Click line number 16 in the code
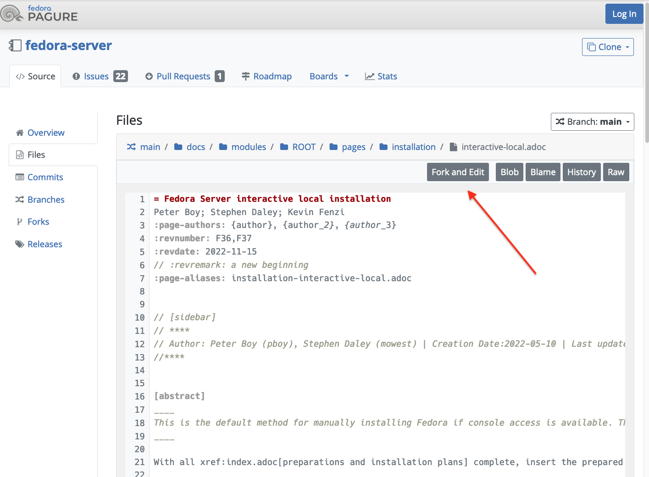Screen dimensions: 649x477 pos(140,396)
